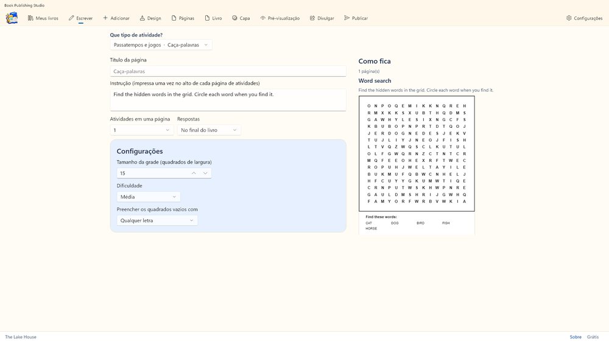Viewport: 609px width, 342px height.
Task: Click the Meus livros bookshelf icon
Action: (x=30, y=18)
